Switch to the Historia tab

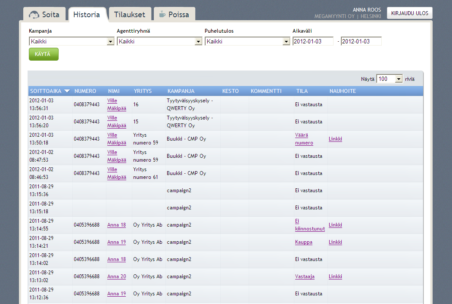point(87,15)
